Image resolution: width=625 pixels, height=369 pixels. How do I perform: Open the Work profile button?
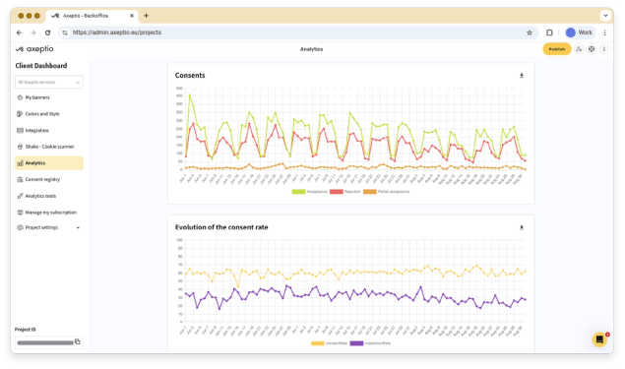580,32
